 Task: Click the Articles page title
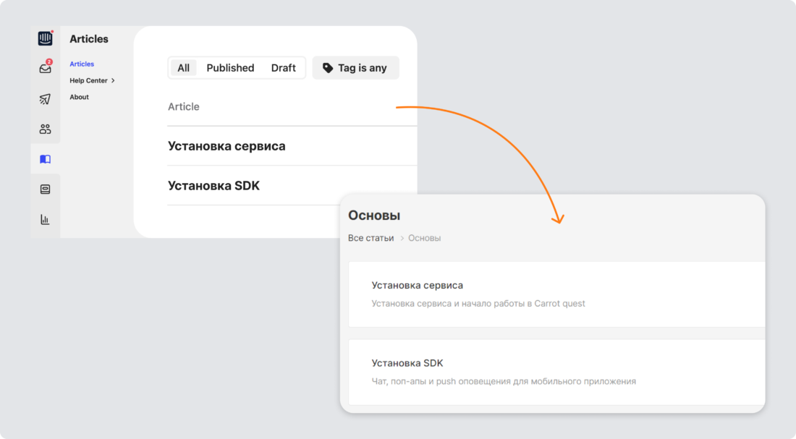pyautogui.click(x=89, y=39)
